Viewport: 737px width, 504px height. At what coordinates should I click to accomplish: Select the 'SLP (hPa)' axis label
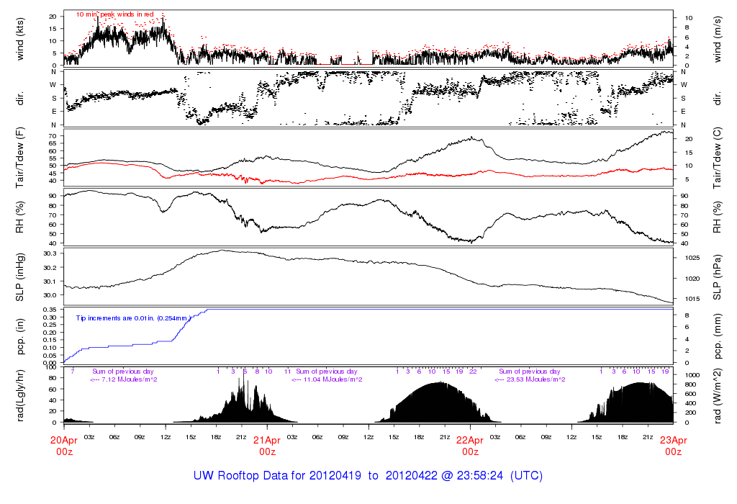pyautogui.click(x=718, y=277)
